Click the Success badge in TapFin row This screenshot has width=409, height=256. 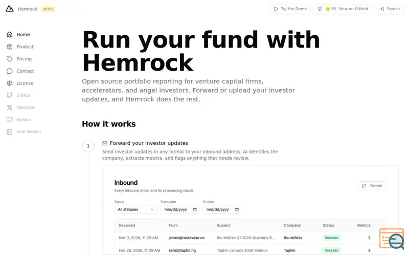click(331, 250)
